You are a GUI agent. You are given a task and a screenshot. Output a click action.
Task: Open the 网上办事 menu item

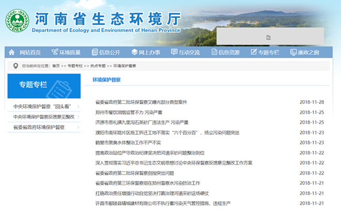[150, 52]
